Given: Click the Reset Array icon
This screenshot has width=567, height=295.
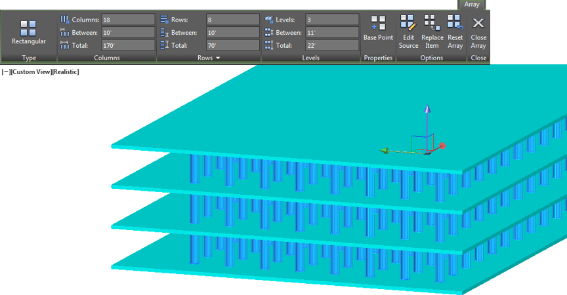Looking at the screenshot, I should [x=455, y=24].
